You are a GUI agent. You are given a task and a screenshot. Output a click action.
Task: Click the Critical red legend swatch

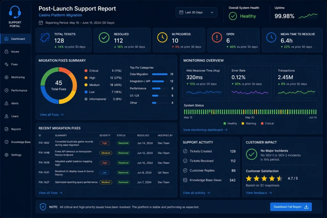(x=262, y=124)
